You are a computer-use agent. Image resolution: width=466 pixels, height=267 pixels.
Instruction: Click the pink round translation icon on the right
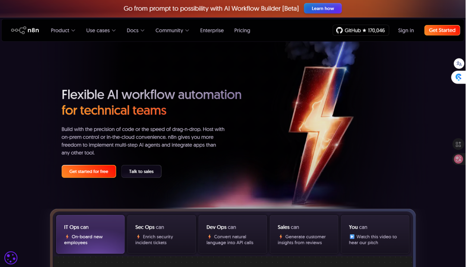point(458,159)
